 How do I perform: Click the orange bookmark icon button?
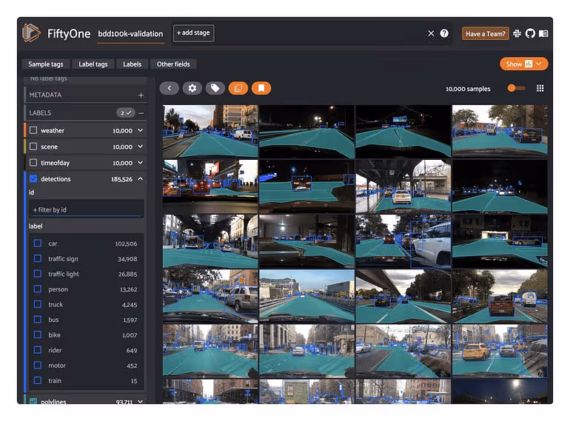pyautogui.click(x=261, y=88)
